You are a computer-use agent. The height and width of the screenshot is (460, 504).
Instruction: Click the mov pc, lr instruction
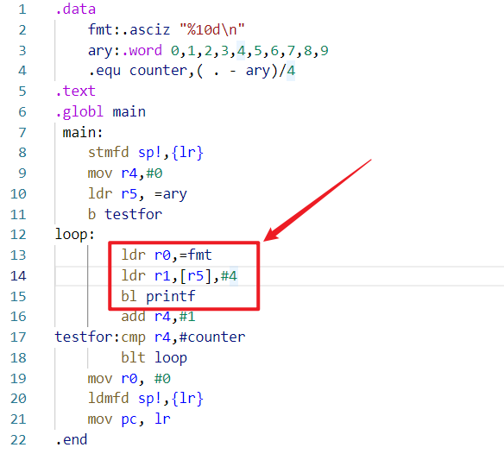pyautogui.click(x=129, y=419)
